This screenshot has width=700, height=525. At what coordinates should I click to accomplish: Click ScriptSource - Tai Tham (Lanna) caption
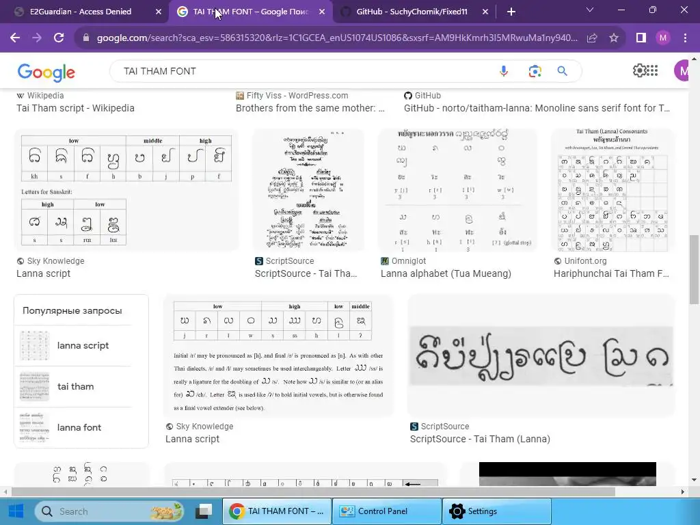coord(480,439)
